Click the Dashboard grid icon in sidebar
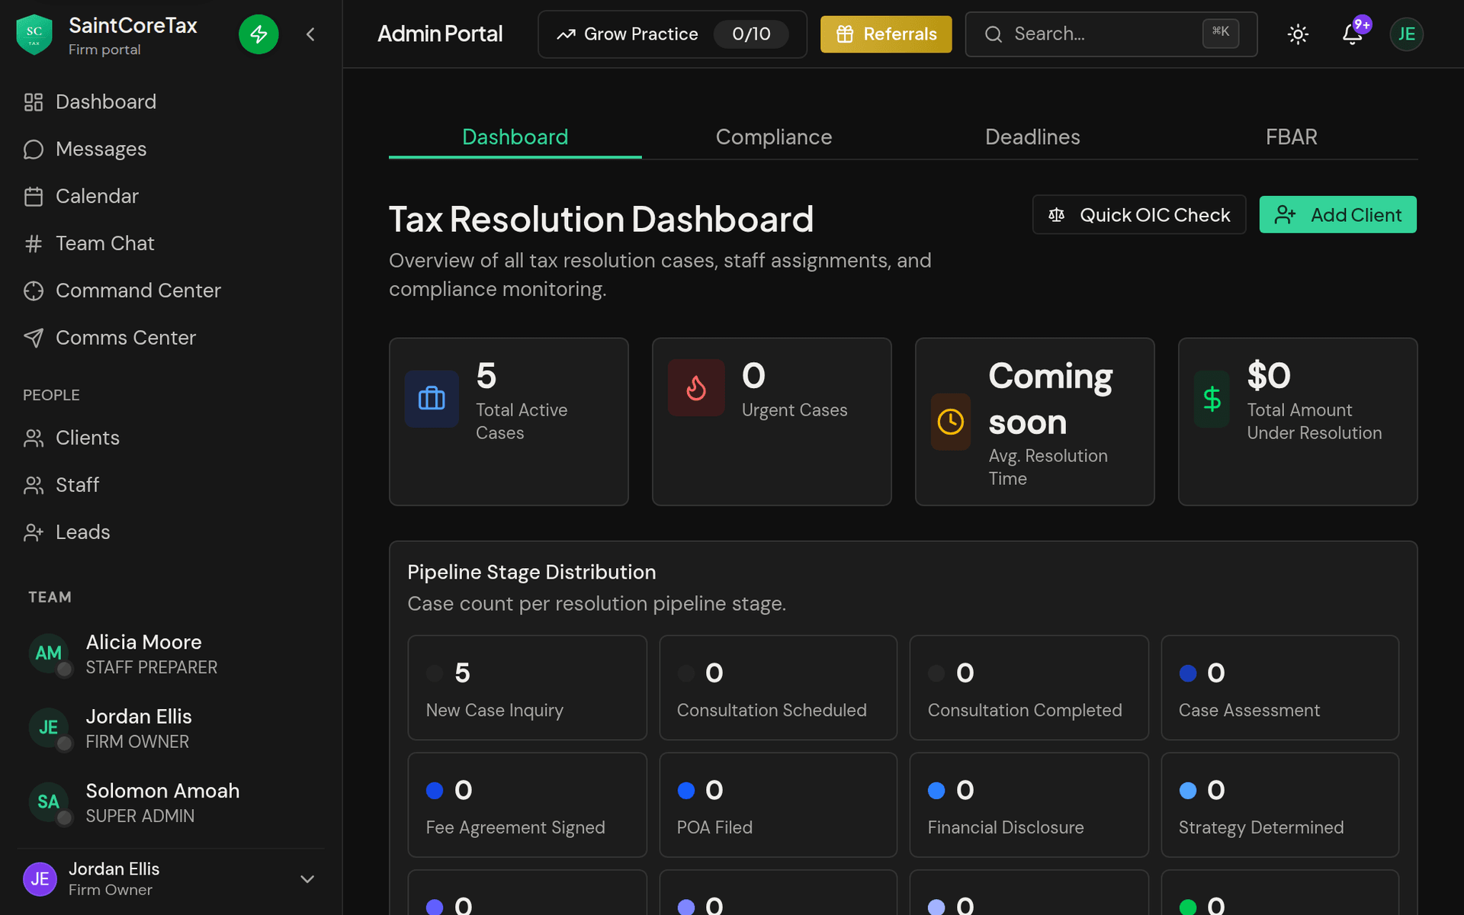1464x915 pixels. pos(34,102)
